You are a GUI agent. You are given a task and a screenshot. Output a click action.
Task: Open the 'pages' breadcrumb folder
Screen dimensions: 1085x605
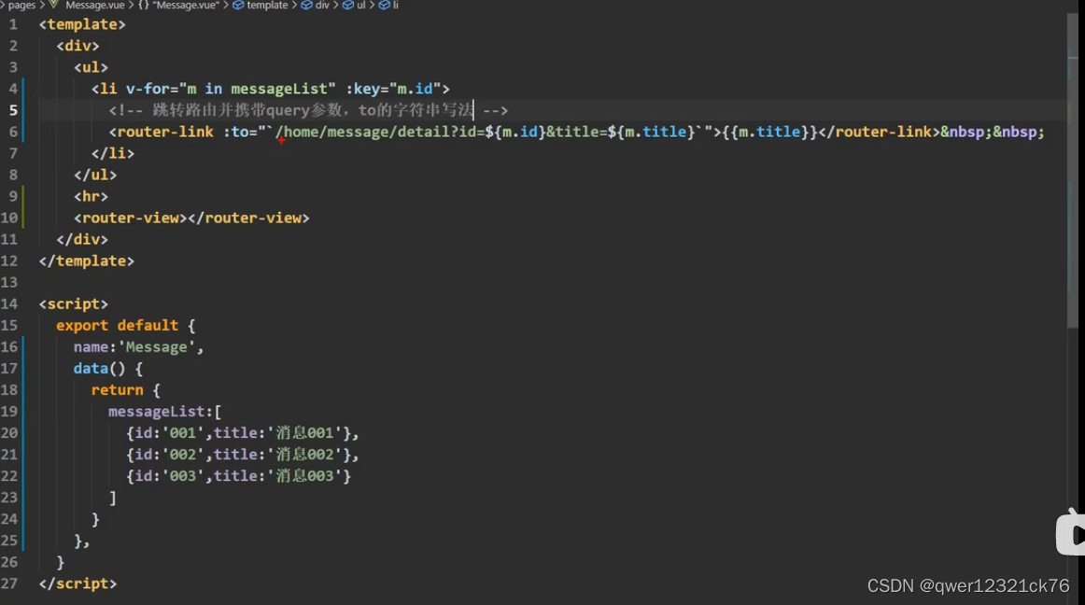(x=21, y=5)
